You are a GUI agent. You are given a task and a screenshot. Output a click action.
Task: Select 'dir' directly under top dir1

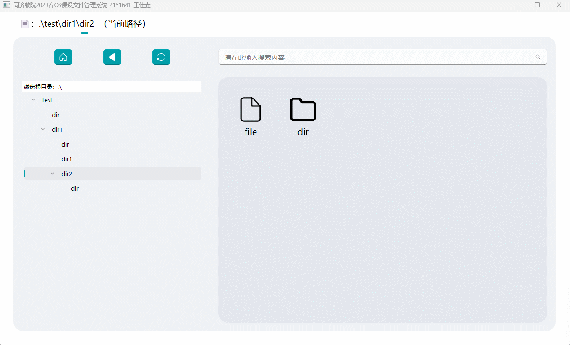click(x=66, y=144)
